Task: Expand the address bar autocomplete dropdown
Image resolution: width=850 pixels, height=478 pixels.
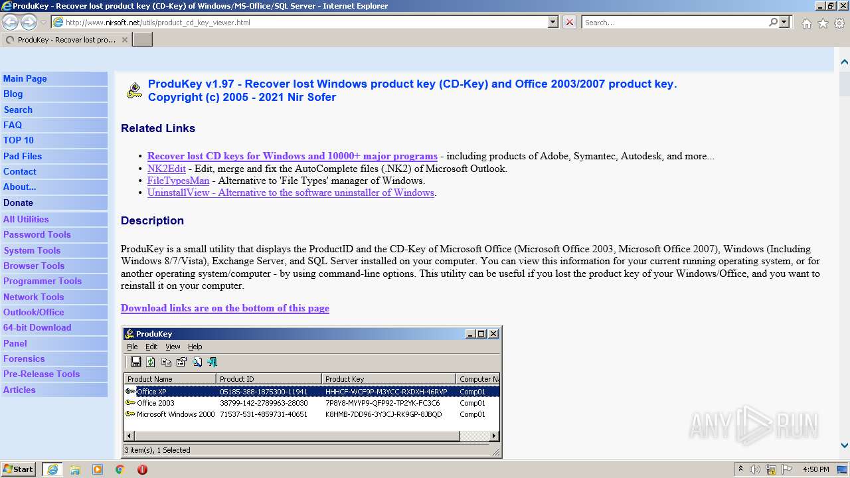Action: coord(553,22)
